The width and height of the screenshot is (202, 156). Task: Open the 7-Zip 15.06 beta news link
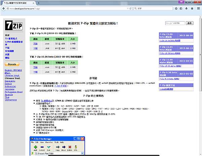(x=170, y=40)
